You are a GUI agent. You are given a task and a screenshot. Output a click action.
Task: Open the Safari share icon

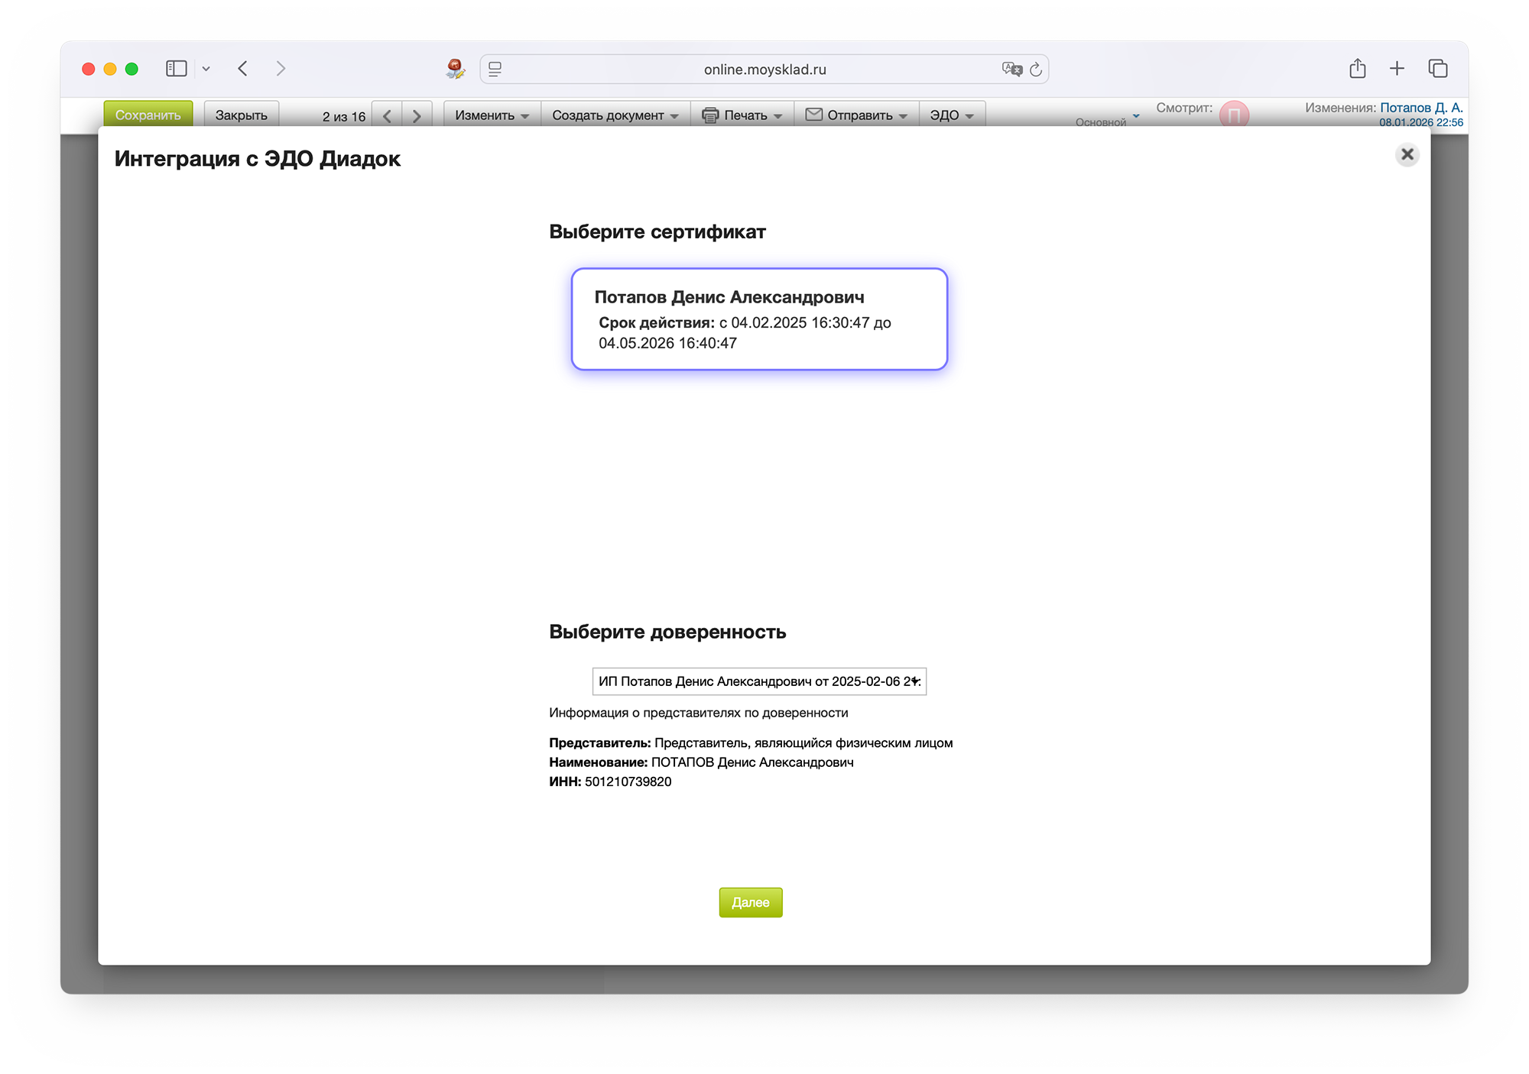[1357, 69]
